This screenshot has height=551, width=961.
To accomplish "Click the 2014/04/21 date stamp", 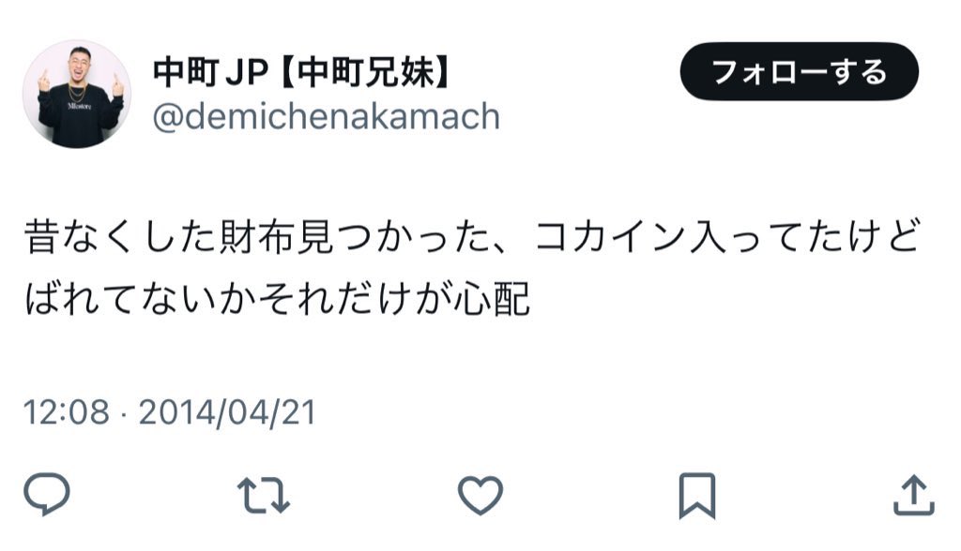I will (227, 412).
